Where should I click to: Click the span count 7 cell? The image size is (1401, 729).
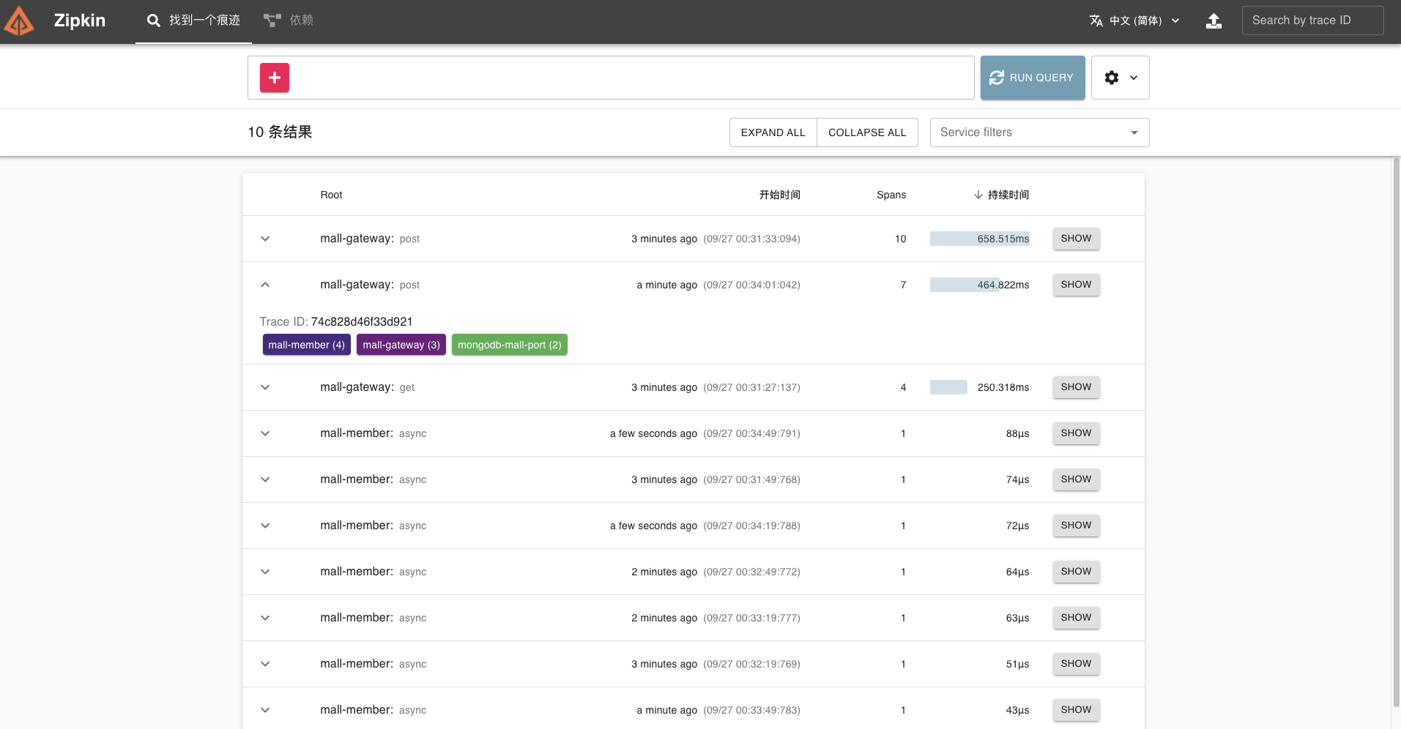903,285
